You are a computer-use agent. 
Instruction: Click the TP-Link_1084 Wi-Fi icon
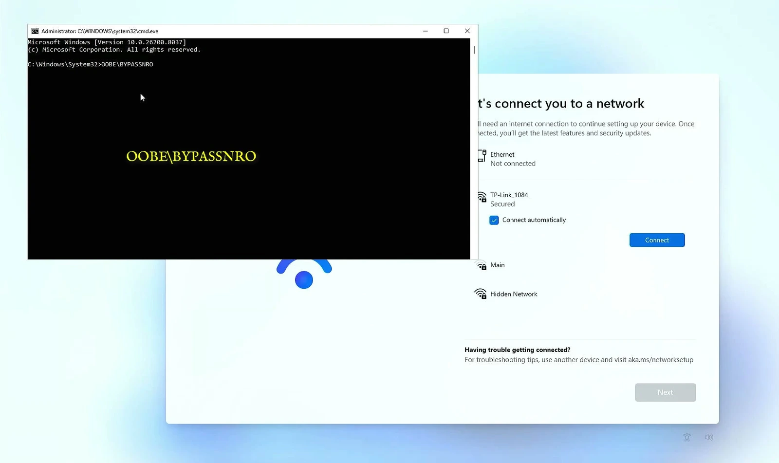[482, 197]
